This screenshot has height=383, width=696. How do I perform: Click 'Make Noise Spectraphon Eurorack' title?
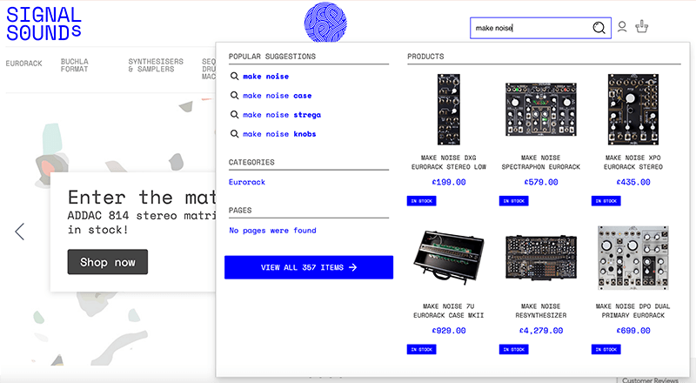(x=541, y=162)
